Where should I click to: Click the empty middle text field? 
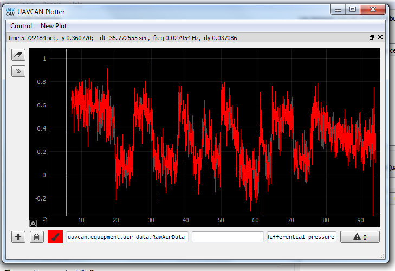tap(228, 237)
